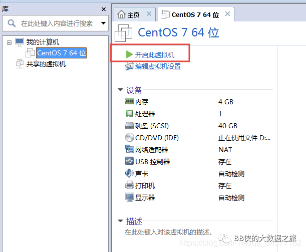Viewport: 306px width, 252px height.
Task: Collapse the 设备 section
Action: [x=120, y=90]
